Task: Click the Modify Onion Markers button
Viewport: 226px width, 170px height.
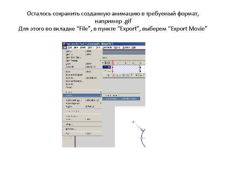Action: (127, 75)
